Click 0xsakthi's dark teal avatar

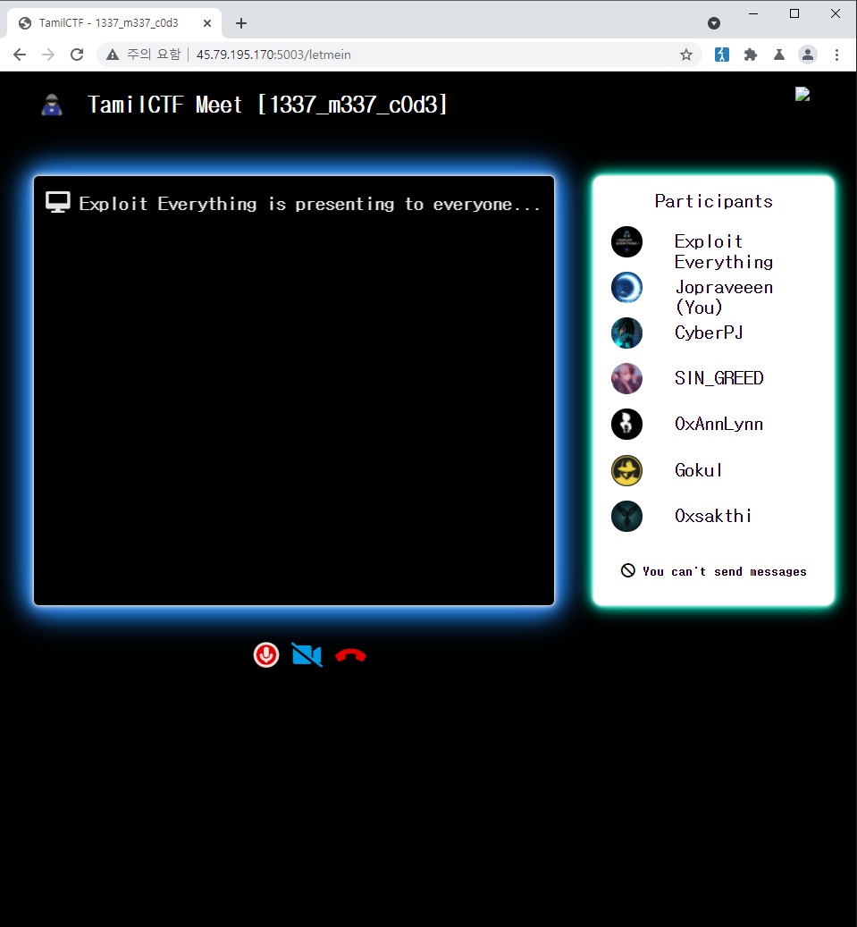coord(626,516)
